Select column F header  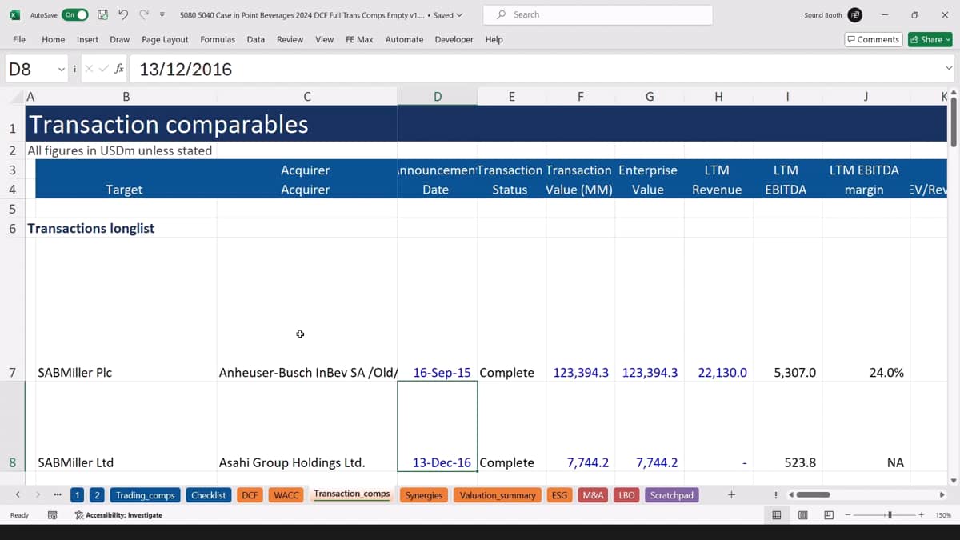coord(581,97)
